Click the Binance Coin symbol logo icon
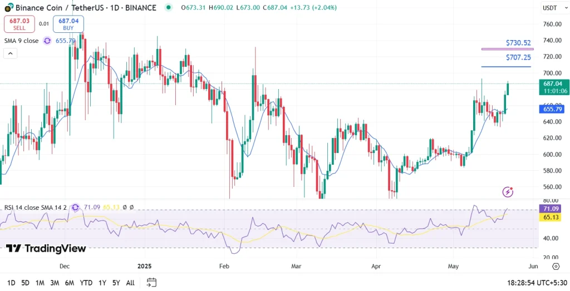The width and height of the screenshot is (570, 291). click(x=9, y=7)
